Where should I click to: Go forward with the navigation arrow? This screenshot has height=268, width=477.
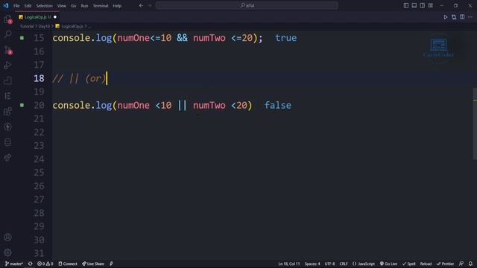[x=149, y=5]
